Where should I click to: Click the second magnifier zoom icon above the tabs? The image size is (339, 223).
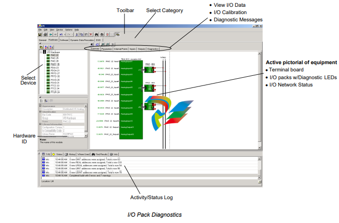pyautogui.click(x=108, y=45)
